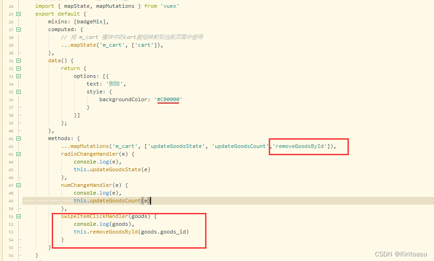Screen dimensions: 434x261
Task: Click line number 40 in gutter
Action: click(x=11, y=131)
